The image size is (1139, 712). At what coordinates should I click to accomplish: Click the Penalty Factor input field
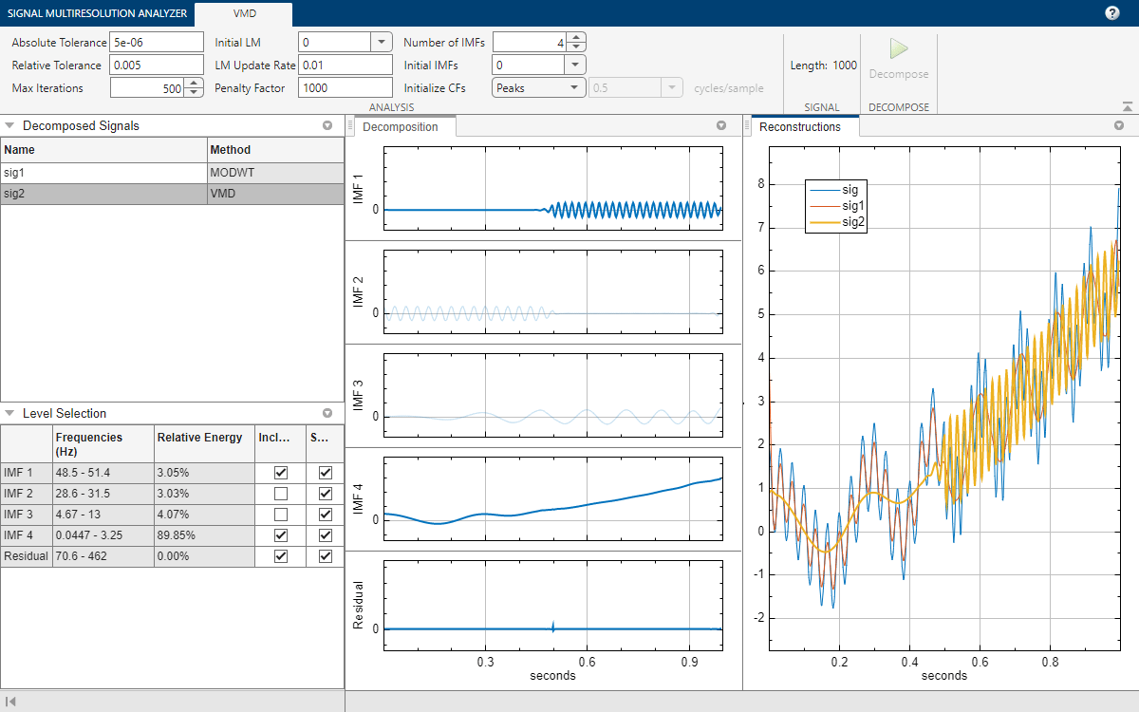pos(345,87)
